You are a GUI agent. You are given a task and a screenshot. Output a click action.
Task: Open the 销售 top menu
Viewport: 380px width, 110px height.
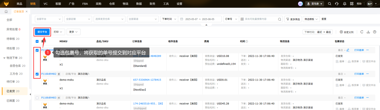[x=33, y=4]
